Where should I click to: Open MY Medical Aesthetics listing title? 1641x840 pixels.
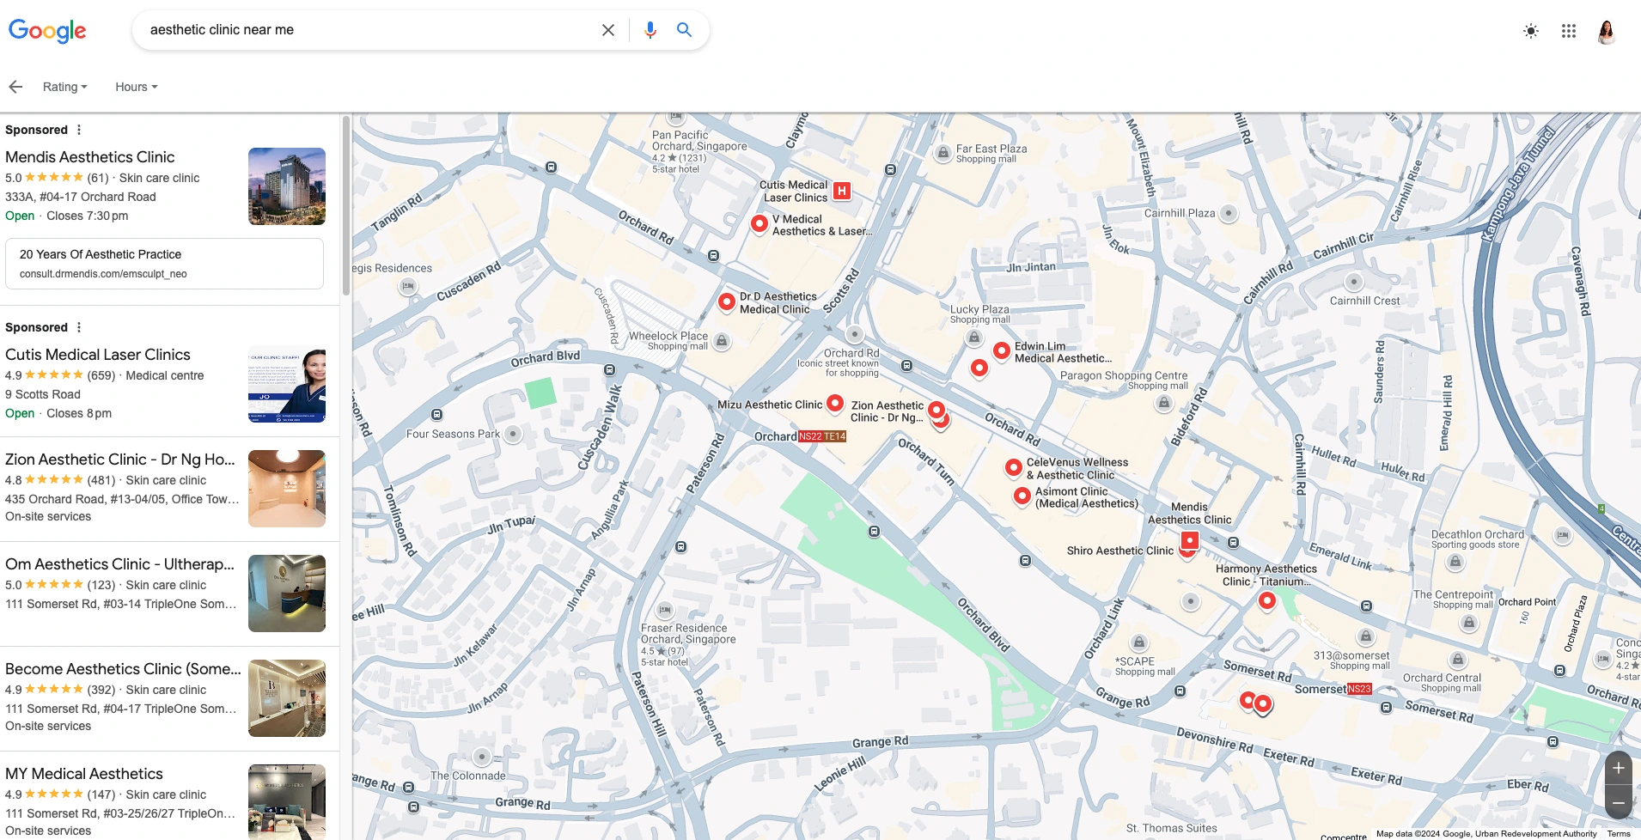(84, 774)
